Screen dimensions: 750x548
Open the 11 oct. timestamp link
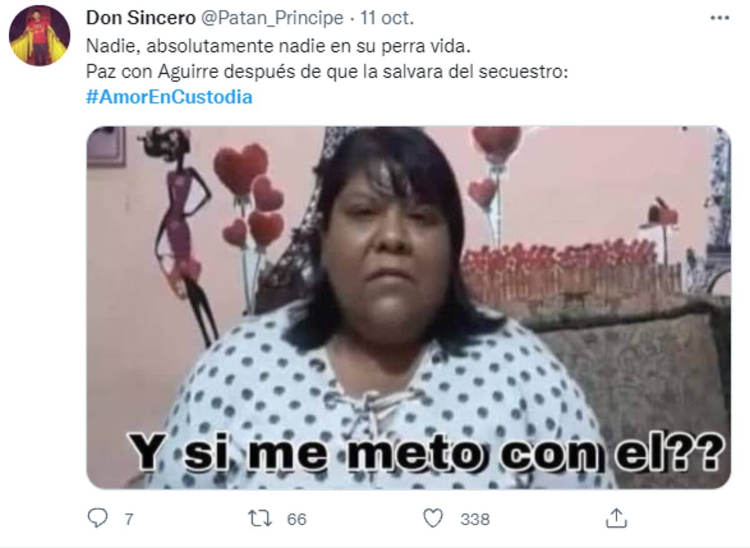pos(387,18)
